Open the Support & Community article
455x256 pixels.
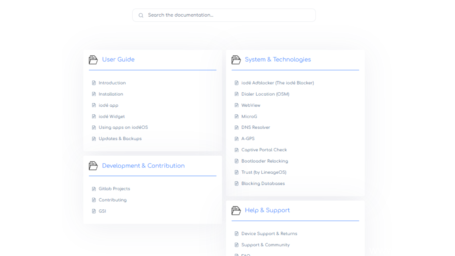[x=266, y=245]
